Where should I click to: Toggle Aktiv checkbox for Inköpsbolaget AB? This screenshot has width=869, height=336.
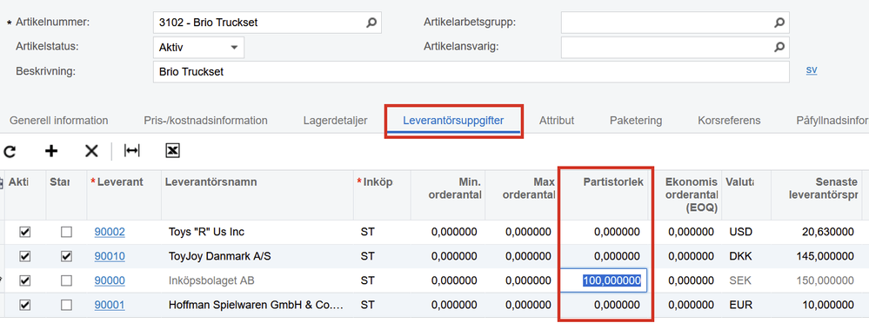tap(25, 280)
